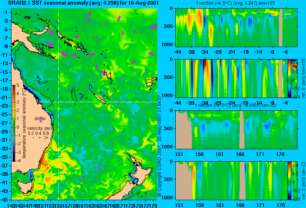Click the lon=155 temperature section title
This screenshot has height=208, width=306.
click(235, 3)
